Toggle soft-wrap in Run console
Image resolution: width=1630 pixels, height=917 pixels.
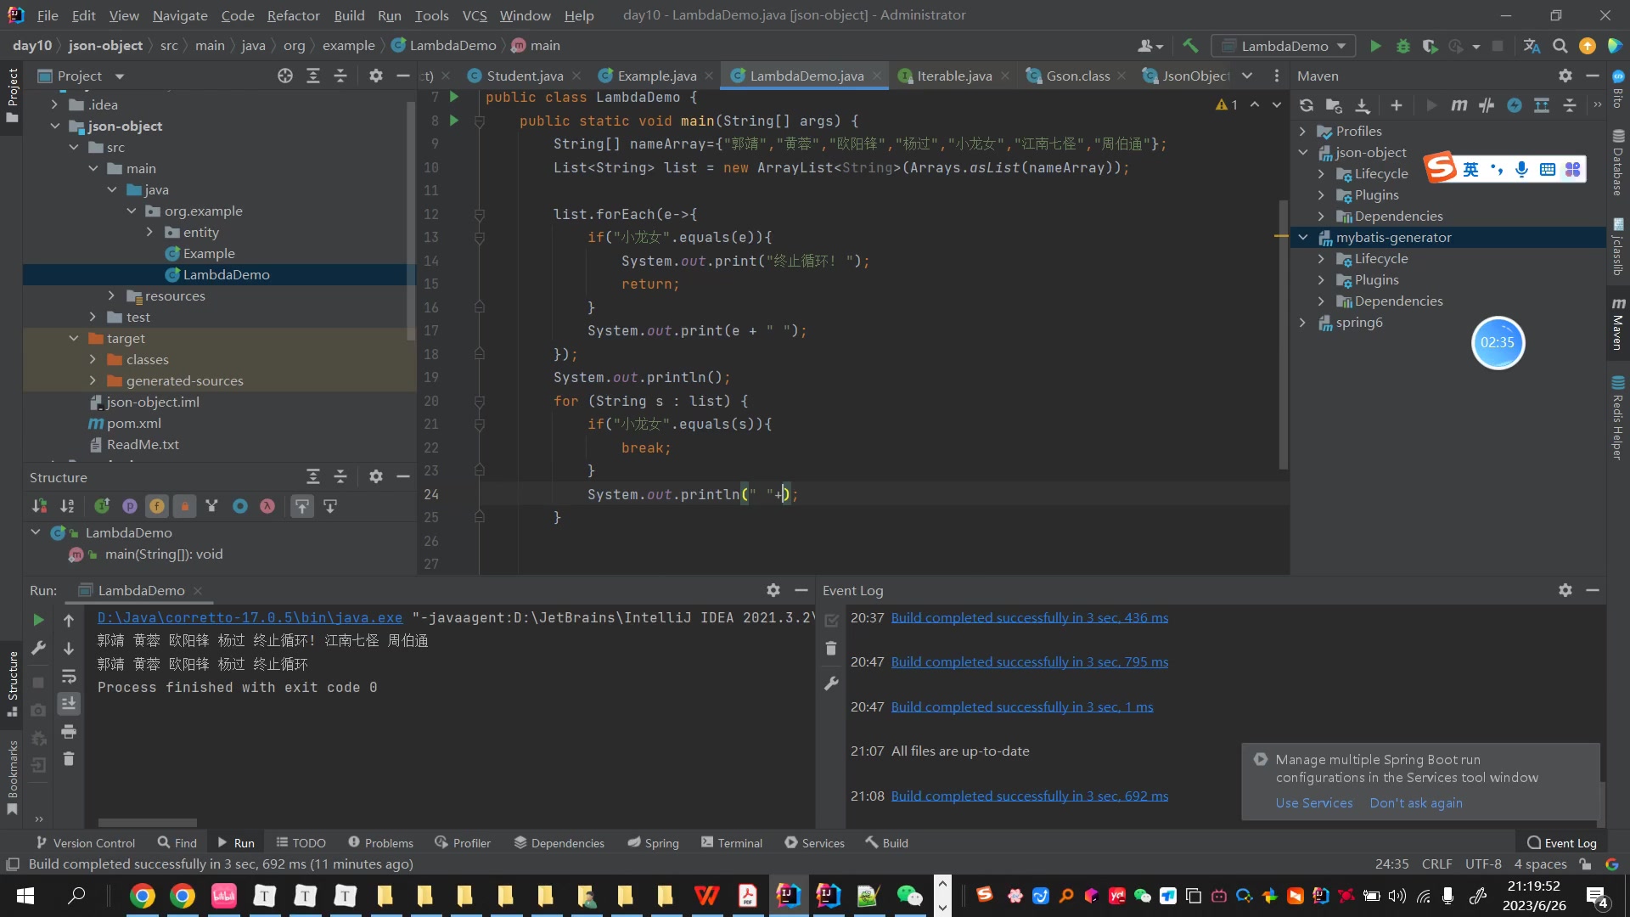click(69, 677)
